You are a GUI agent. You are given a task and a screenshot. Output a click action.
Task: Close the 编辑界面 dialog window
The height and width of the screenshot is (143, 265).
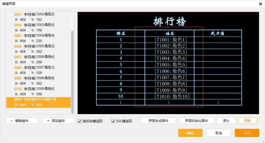tap(260, 4)
